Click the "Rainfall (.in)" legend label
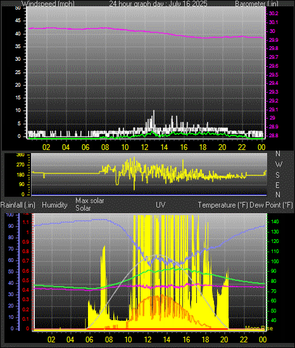Image resolution: width=295 pixels, height=348 pixels. [18, 205]
